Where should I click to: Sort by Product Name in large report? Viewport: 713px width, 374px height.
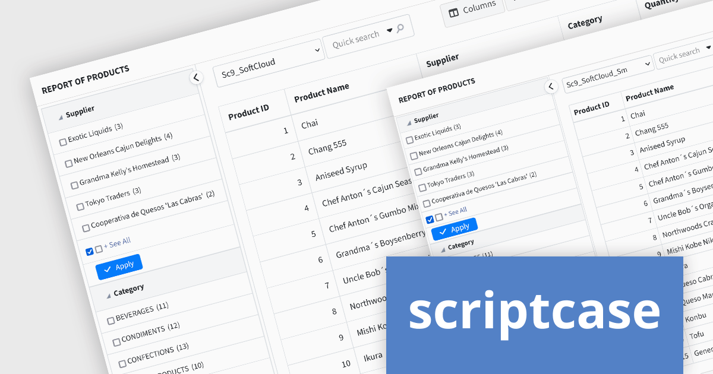point(321,92)
